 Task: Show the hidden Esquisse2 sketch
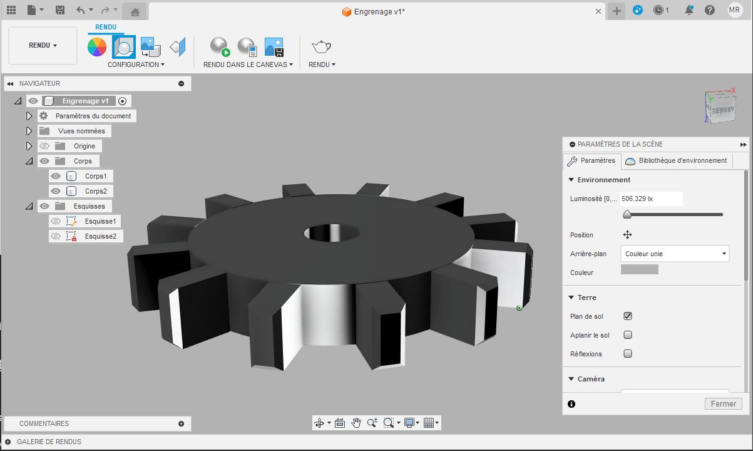pos(56,236)
